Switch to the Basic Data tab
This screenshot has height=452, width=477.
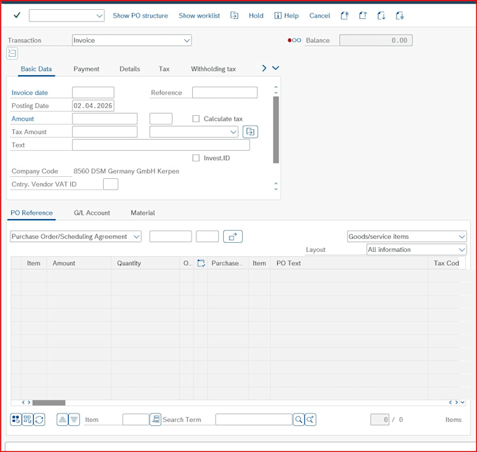tap(36, 69)
